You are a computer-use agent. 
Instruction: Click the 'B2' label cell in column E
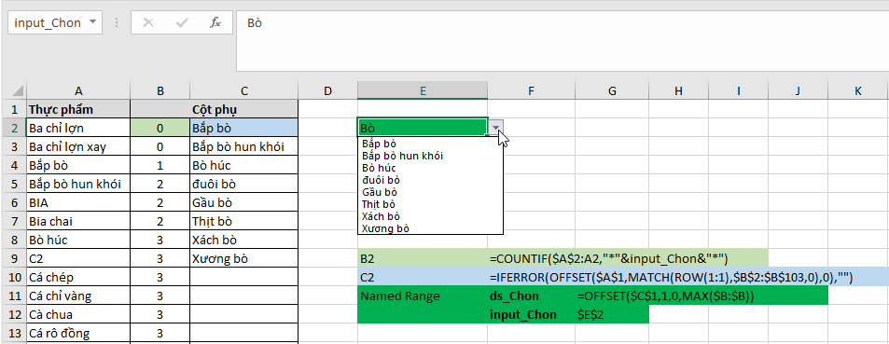(423, 258)
